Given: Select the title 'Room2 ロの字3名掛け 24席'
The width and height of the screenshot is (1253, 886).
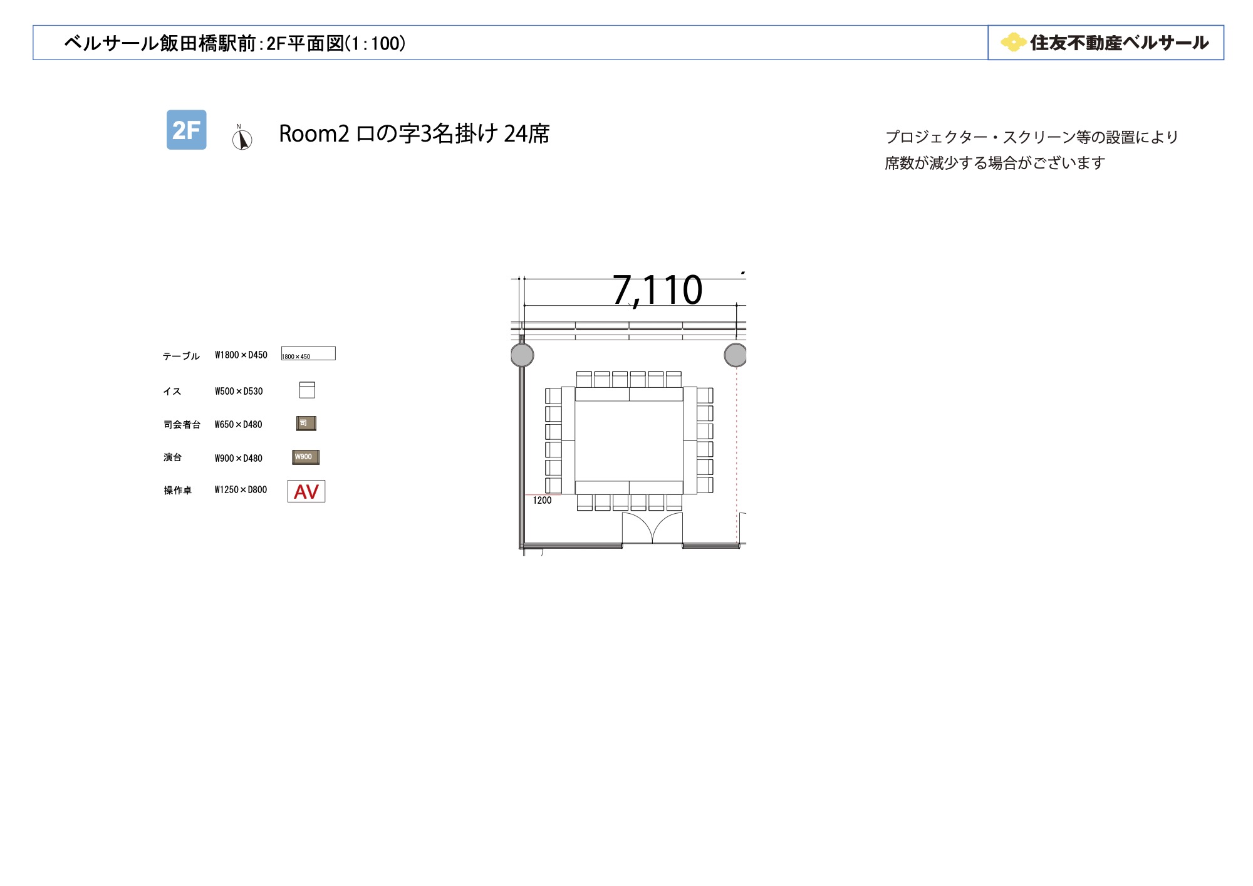Looking at the screenshot, I should (x=414, y=133).
